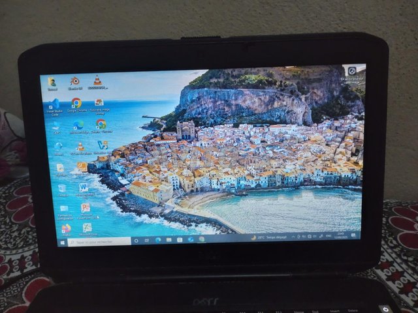Image resolution: width=418 pixels, height=313 pixels.
Task: Open the Windows Start menu
Action: (x=63, y=242)
